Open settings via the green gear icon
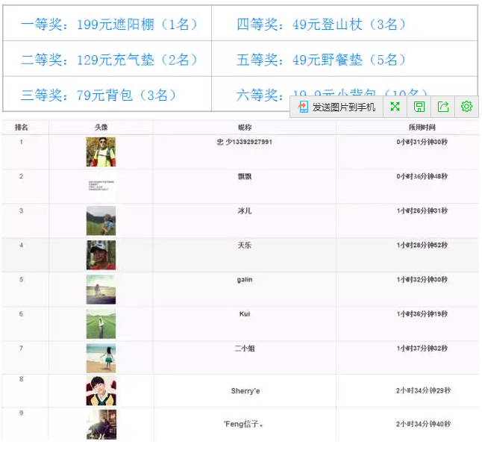Screen dimensions: 482x453 pos(466,107)
